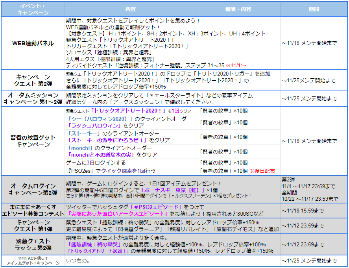Select the 緊急クエストラッシュ第2弾 title cell
349x268 pixels.
click(x=33, y=244)
